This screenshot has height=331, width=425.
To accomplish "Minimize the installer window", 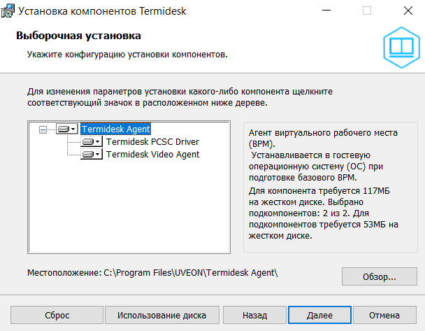I will point(326,10).
